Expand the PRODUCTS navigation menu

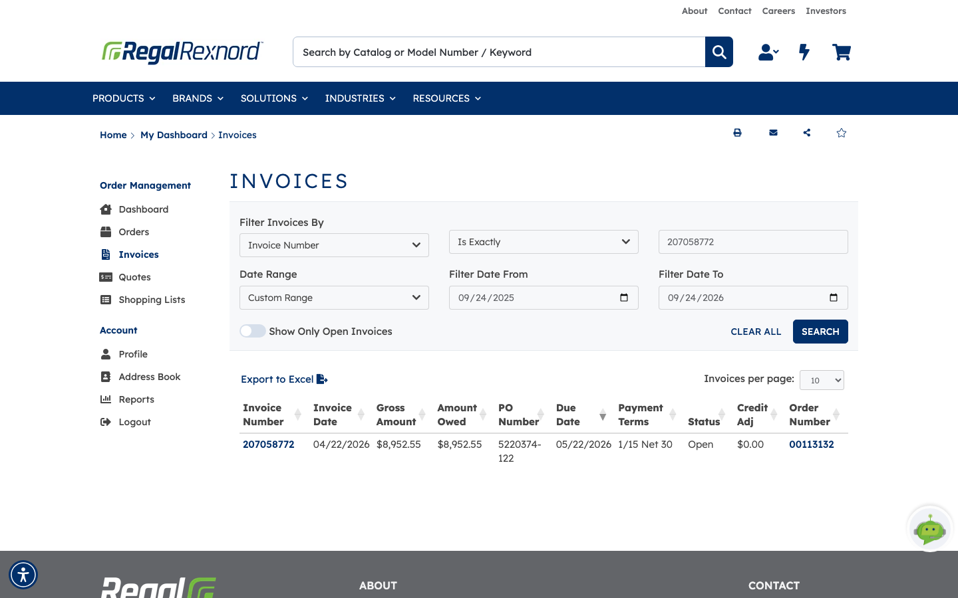(124, 98)
